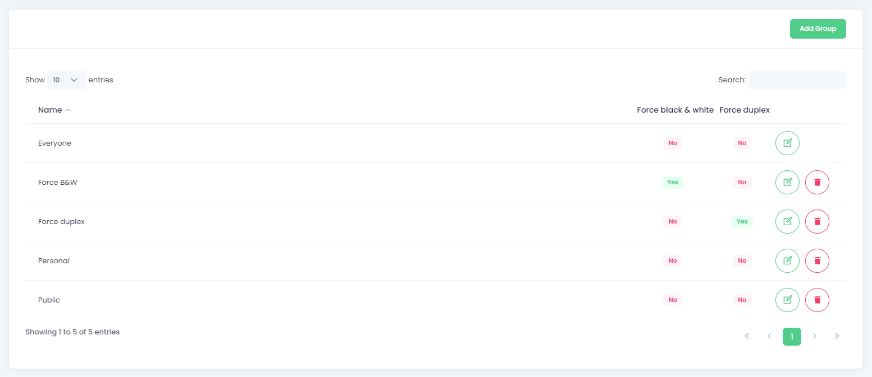
Task: Go to page 1
Action: coord(792,337)
